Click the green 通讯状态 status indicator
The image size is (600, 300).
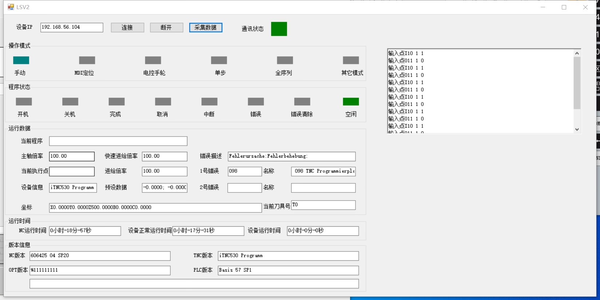click(279, 29)
